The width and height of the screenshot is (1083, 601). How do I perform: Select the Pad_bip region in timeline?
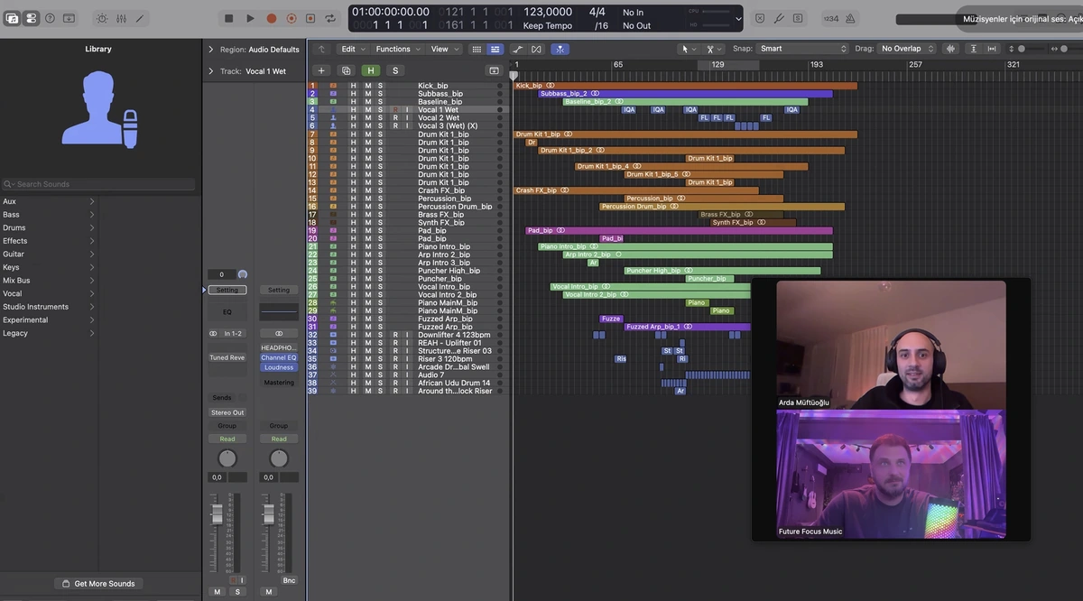click(679, 231)
